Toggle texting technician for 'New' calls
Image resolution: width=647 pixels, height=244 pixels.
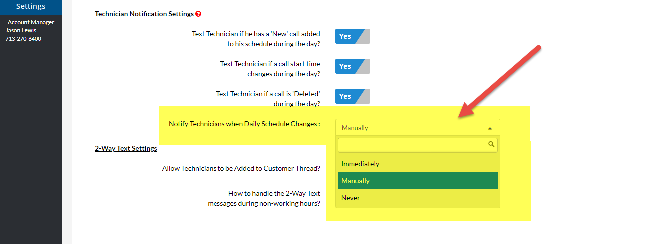click(x=352, y=36)
